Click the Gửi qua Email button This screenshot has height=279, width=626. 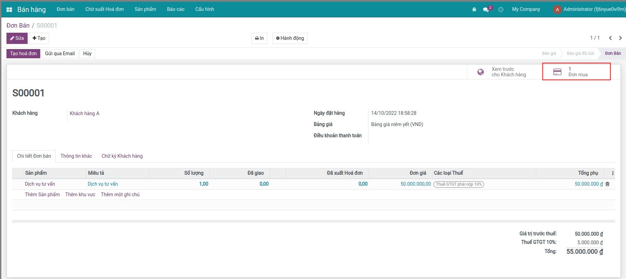60,53
